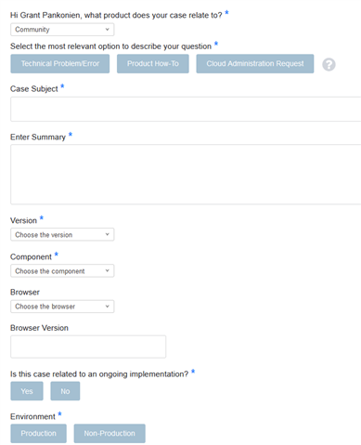
Task: Open the Community product dropdown
Action: [62, 30]
